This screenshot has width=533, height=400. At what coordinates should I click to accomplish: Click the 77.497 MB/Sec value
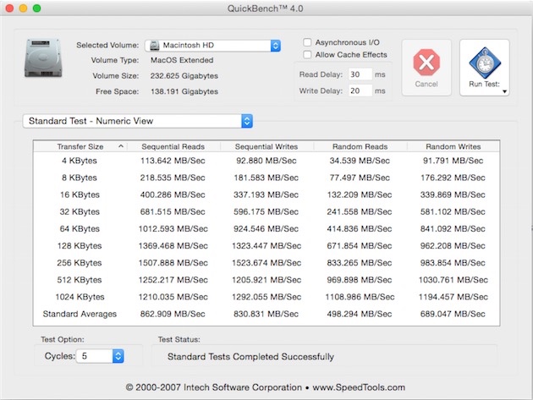(360, 178)
